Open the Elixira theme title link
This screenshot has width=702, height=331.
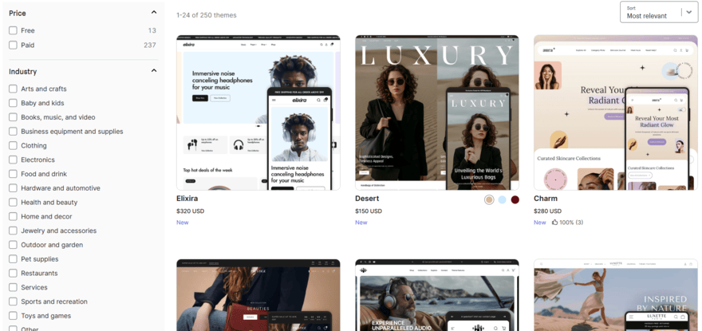click(x=187, y=199)
